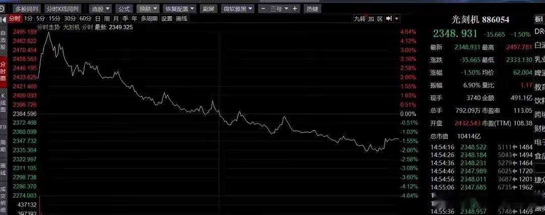545x215 pixels.
Task: Click the 光刻机 886054 title
Action: 480,20
